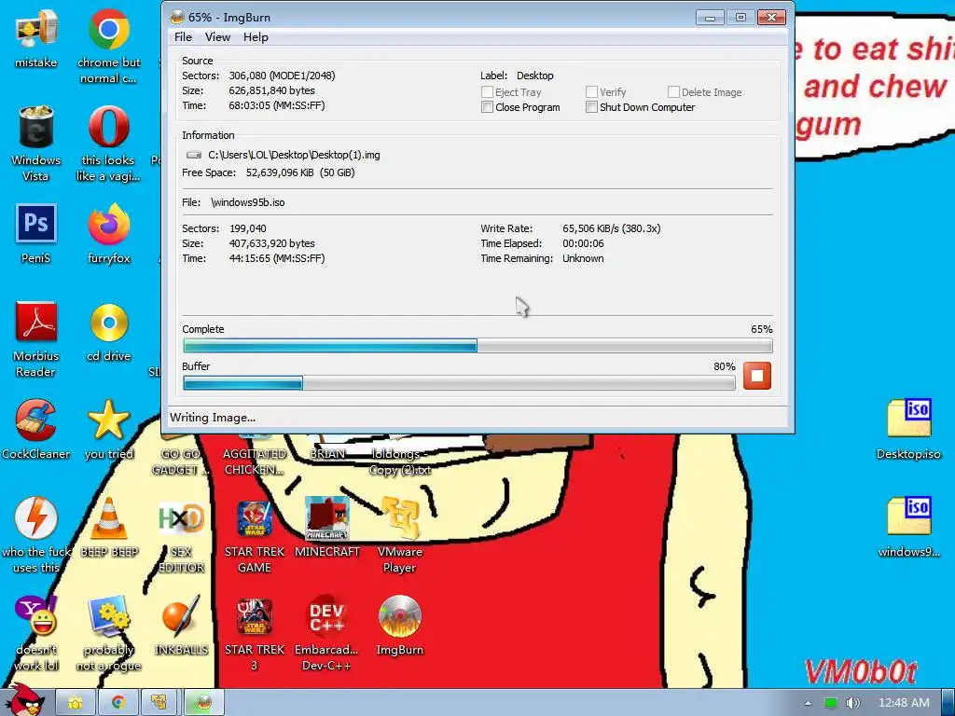Open the 'probably not a rogue' desktop icon

[x=108, y=616]
